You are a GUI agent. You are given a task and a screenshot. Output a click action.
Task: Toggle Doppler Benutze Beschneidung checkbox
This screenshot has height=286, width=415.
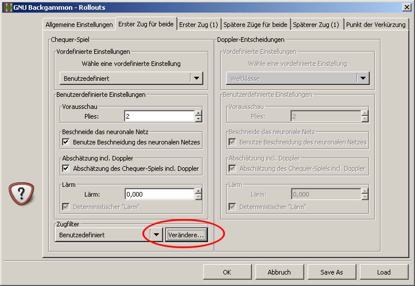pos(232,142)
